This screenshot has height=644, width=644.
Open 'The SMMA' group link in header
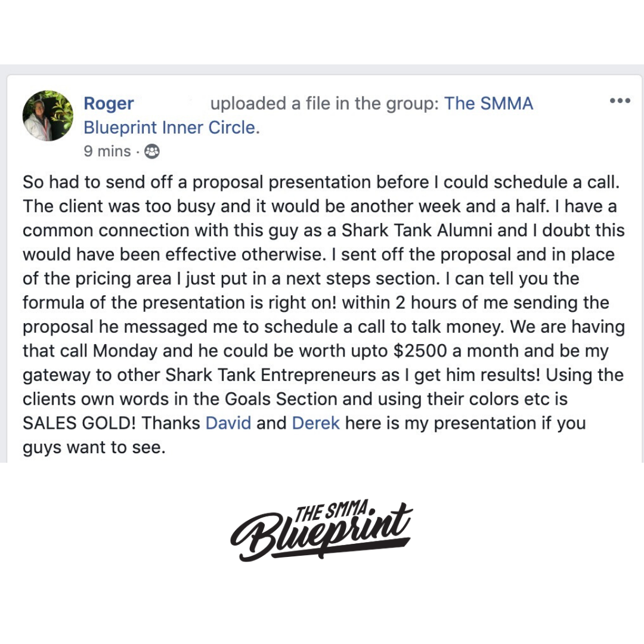pyautogui.click(x=488, y=104)
